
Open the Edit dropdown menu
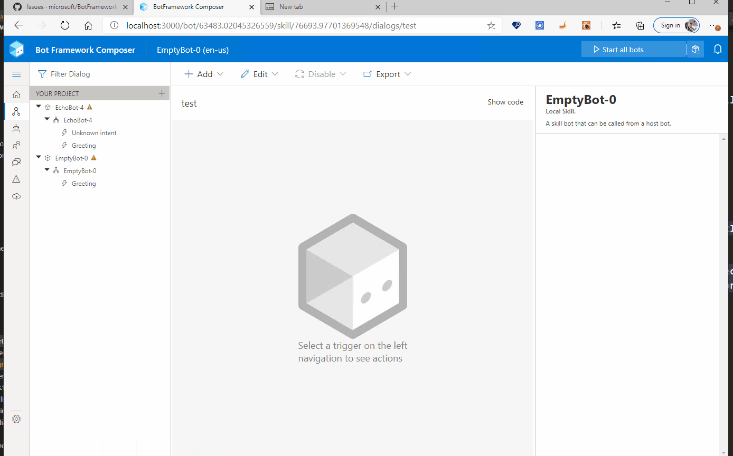tap(258, 74)
